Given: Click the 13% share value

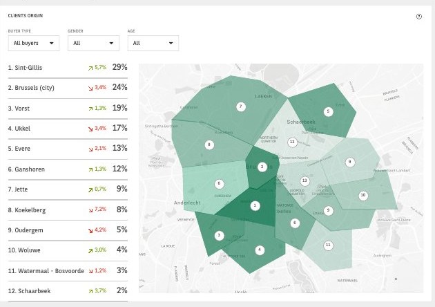Looking at the screenshot, I should pyautogui.click(x=120, y=148).
